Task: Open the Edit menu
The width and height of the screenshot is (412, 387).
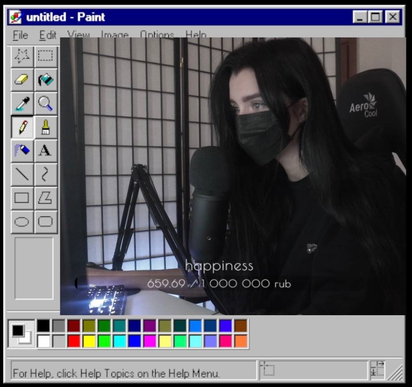Action: tap(48, 35)
